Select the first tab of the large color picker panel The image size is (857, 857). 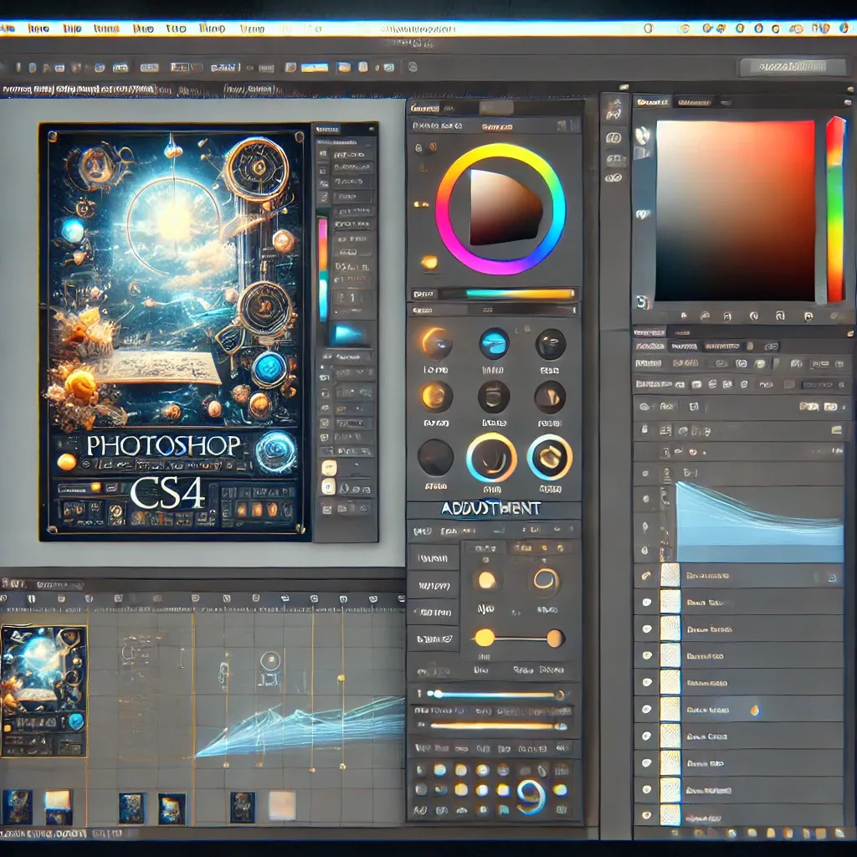point(653,102)
